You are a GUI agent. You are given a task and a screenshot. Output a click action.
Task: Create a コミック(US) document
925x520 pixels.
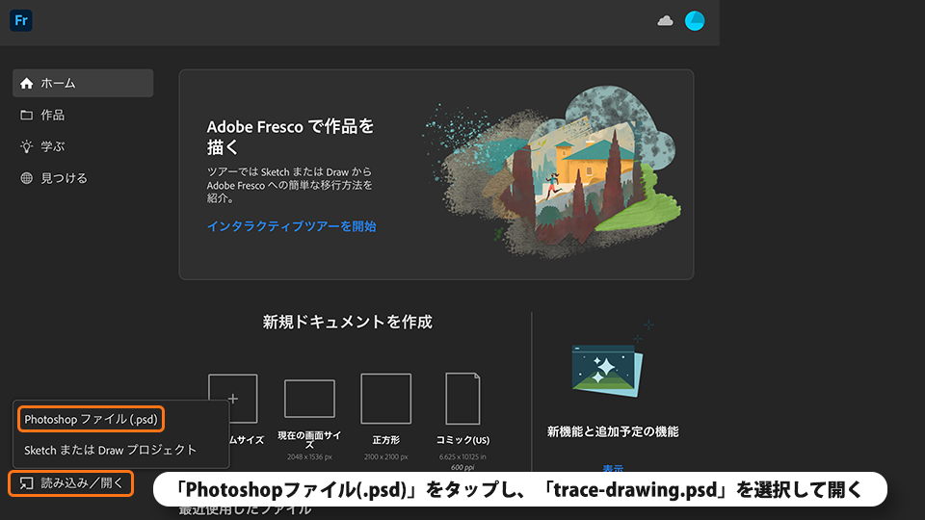(x=462, y=399)
